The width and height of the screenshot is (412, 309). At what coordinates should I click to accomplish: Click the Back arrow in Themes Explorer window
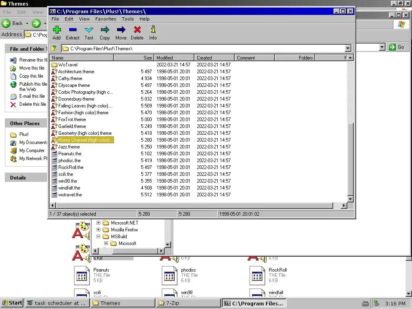point(6,23)
